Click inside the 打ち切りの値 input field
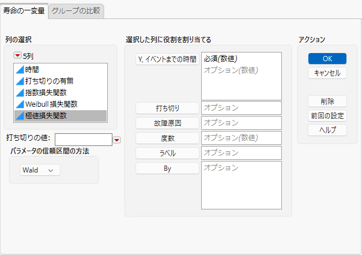Viewport: 362px width, 255px height. [84, 140]
